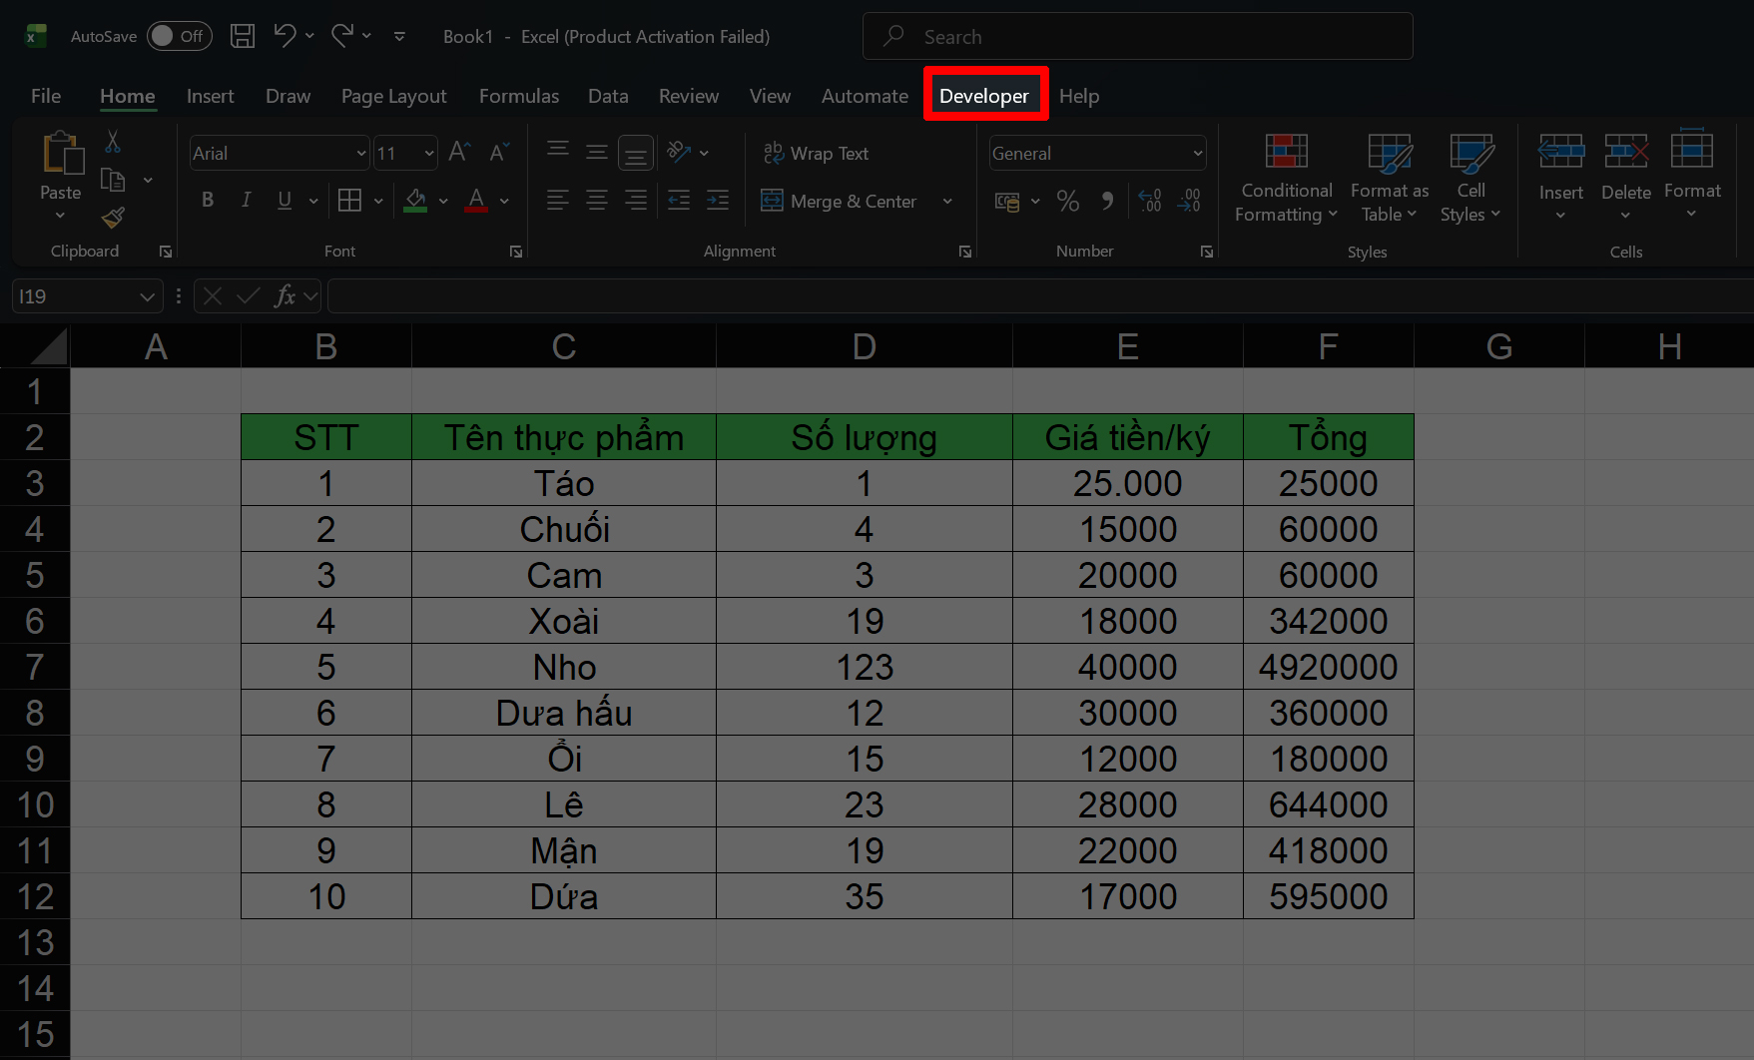Viewport: 1754px width, 1060px height.
Task: Select the Format Painter tool
Action: (x=112, y=218)
